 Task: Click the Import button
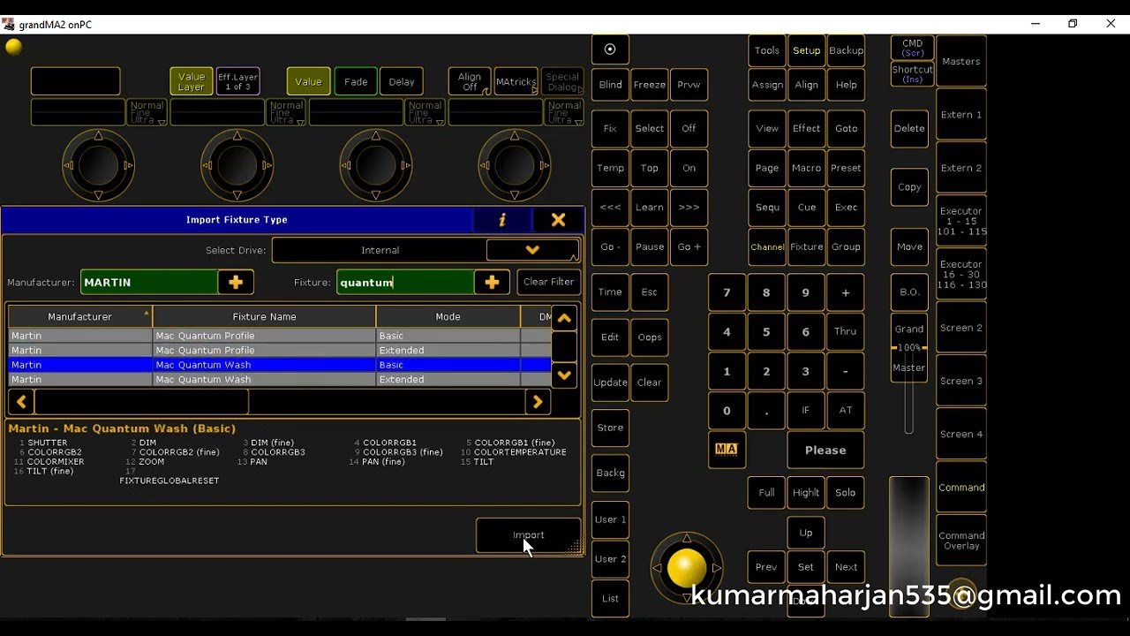529,535
